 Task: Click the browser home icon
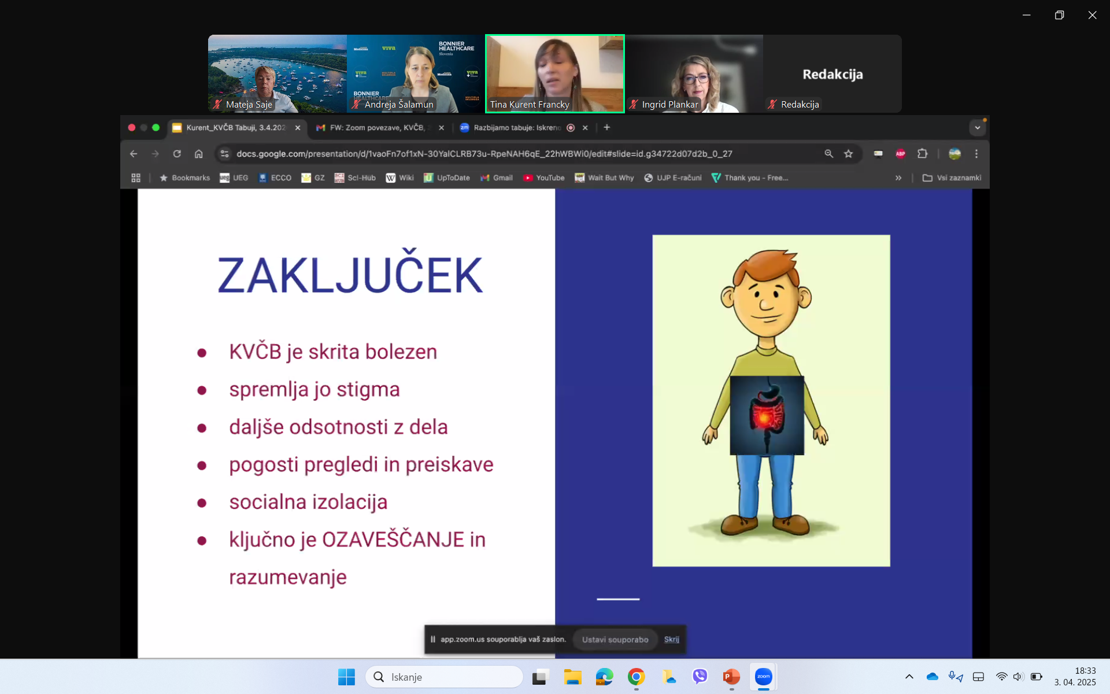tap(199, 154)
